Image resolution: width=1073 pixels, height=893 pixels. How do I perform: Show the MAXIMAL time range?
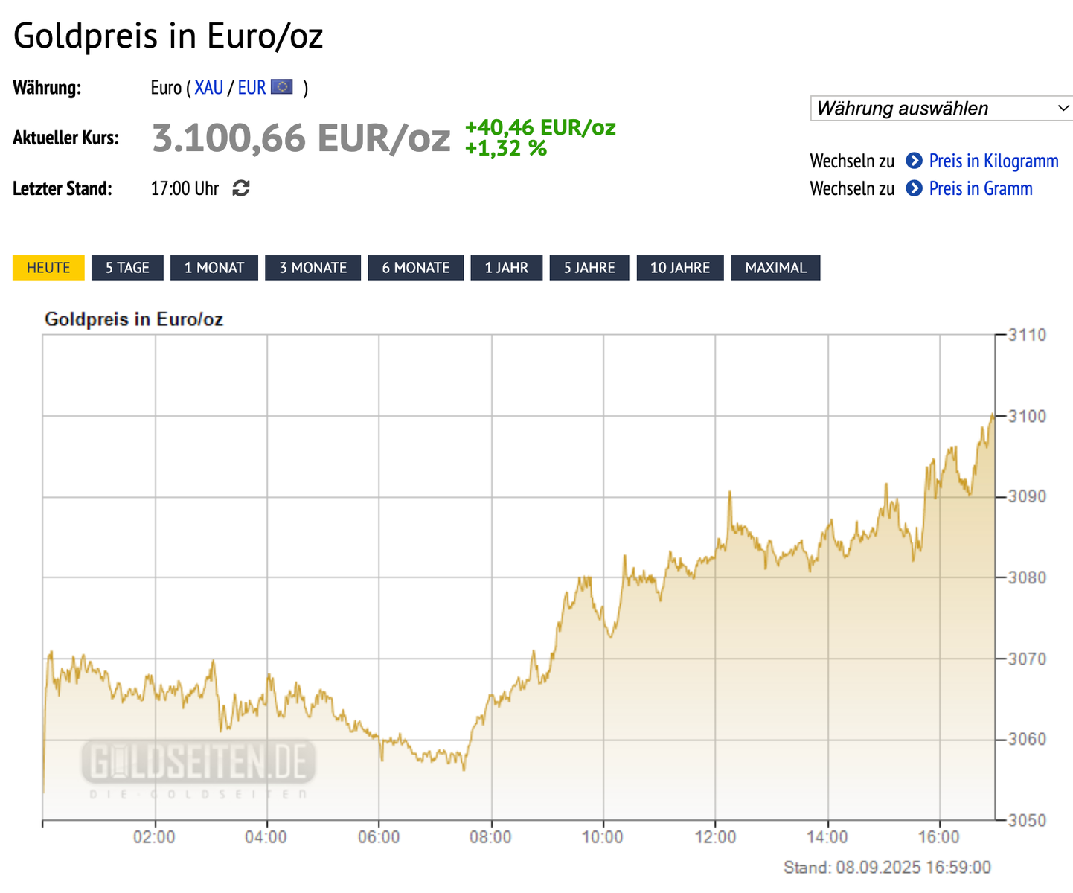(x=776, y=268)
